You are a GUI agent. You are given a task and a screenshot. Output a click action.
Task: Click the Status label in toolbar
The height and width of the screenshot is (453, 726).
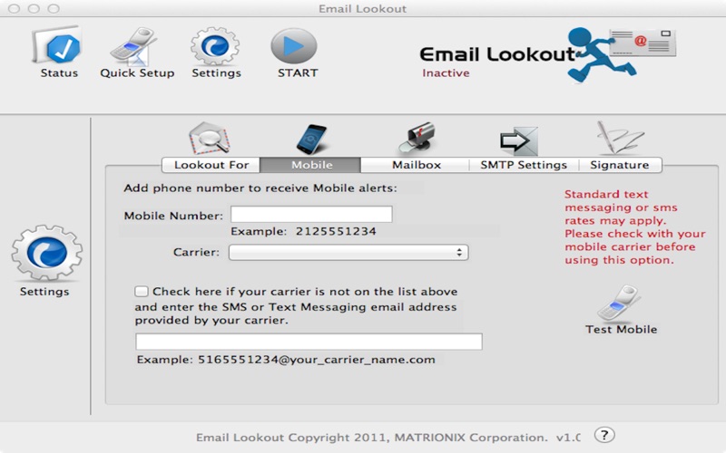59,72
